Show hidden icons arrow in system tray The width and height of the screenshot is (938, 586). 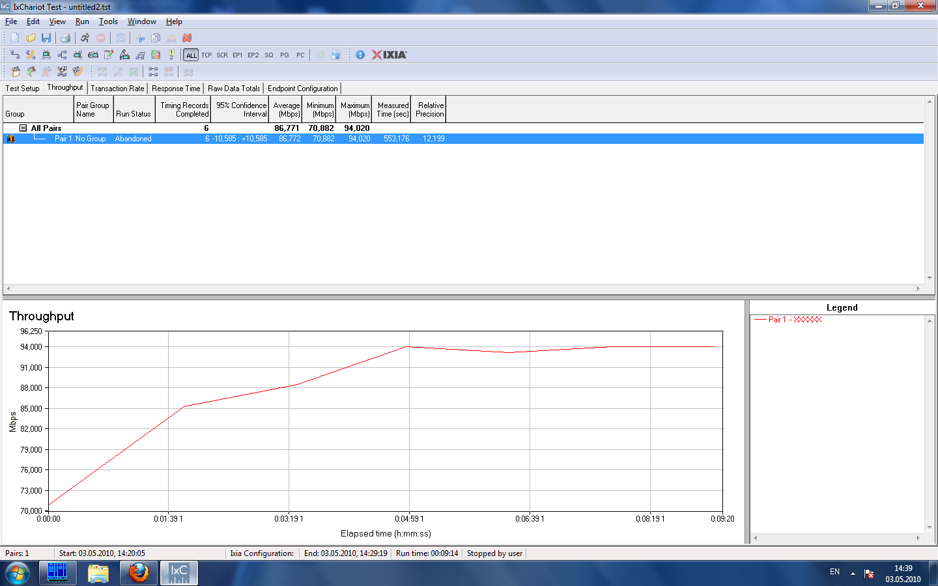pos(853,574)
